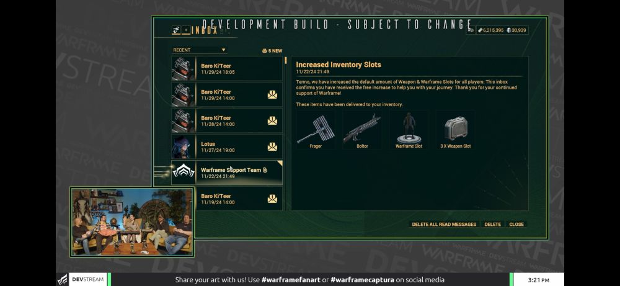Close the inbox with the CLOSE button
Screen dimensions: 620x286
(x=516, y=225)
